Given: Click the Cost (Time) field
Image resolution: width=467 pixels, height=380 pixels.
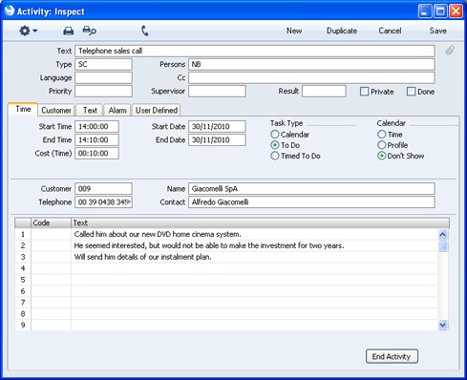Looking at the screenshot, I should coord(96,153).
